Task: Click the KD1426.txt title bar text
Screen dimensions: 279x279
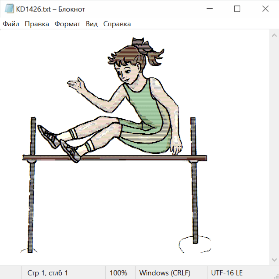Action: click(51, 9)
